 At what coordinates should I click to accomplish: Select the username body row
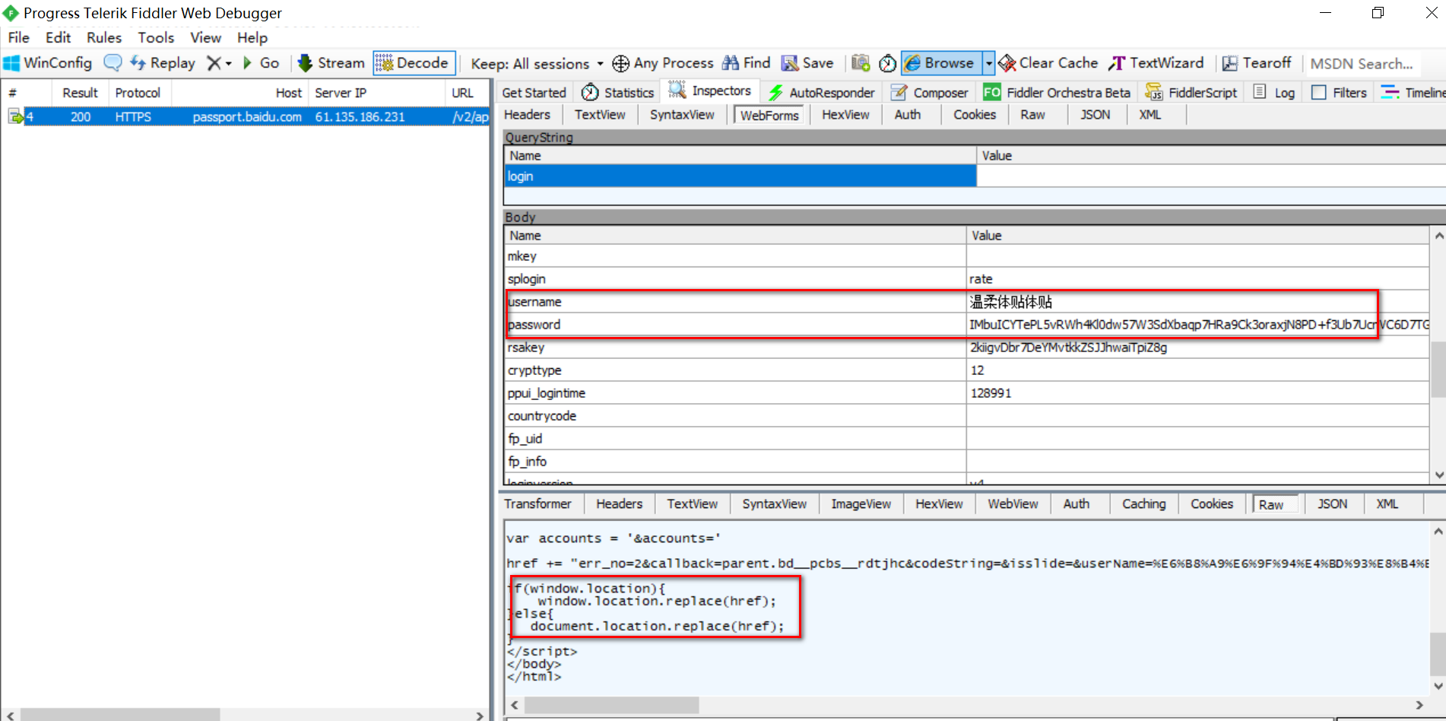(966, 302)
